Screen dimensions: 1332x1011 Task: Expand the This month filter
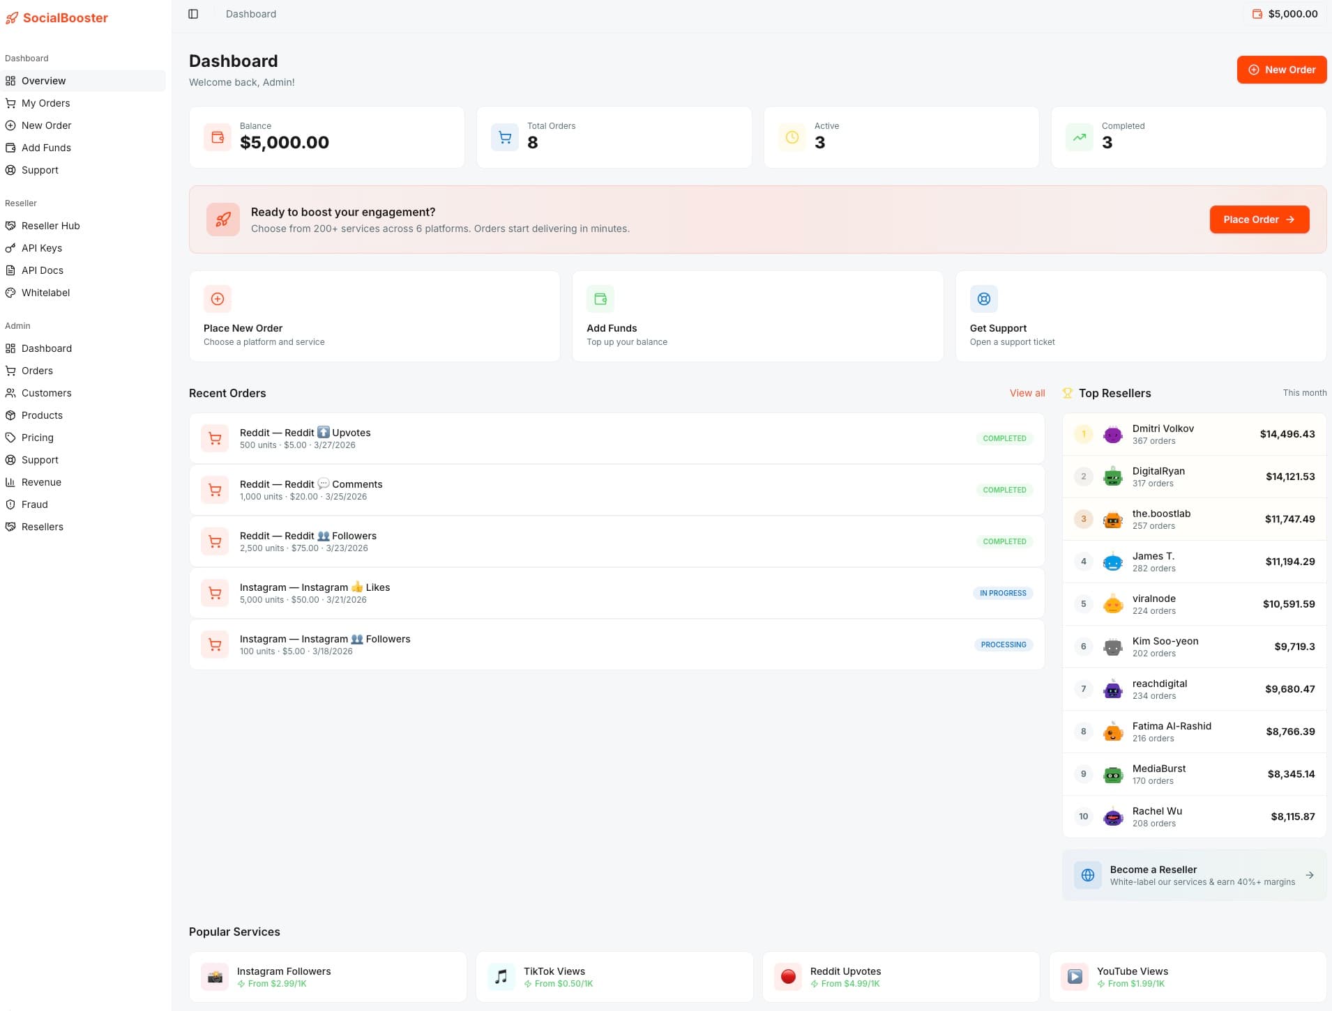click(1304, 392)
